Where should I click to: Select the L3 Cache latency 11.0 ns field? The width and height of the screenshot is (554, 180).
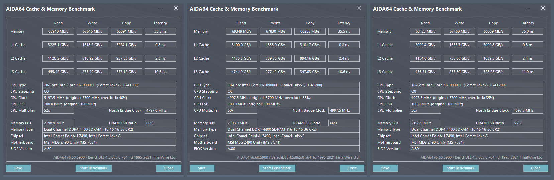(528, 72)
